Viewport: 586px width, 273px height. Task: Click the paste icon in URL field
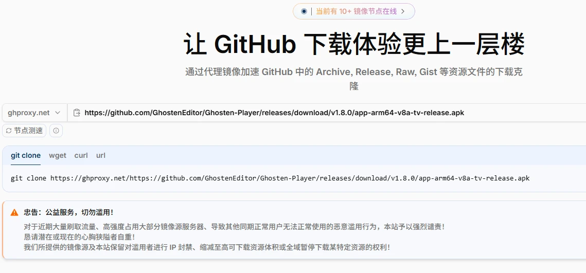tap(77, 113)
